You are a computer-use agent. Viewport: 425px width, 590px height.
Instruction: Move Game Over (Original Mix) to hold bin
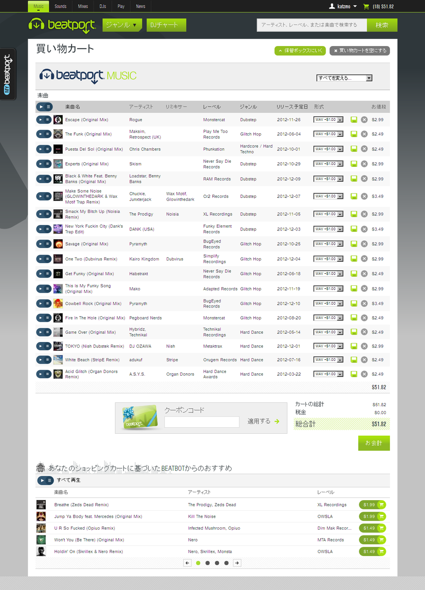point(354,332)
